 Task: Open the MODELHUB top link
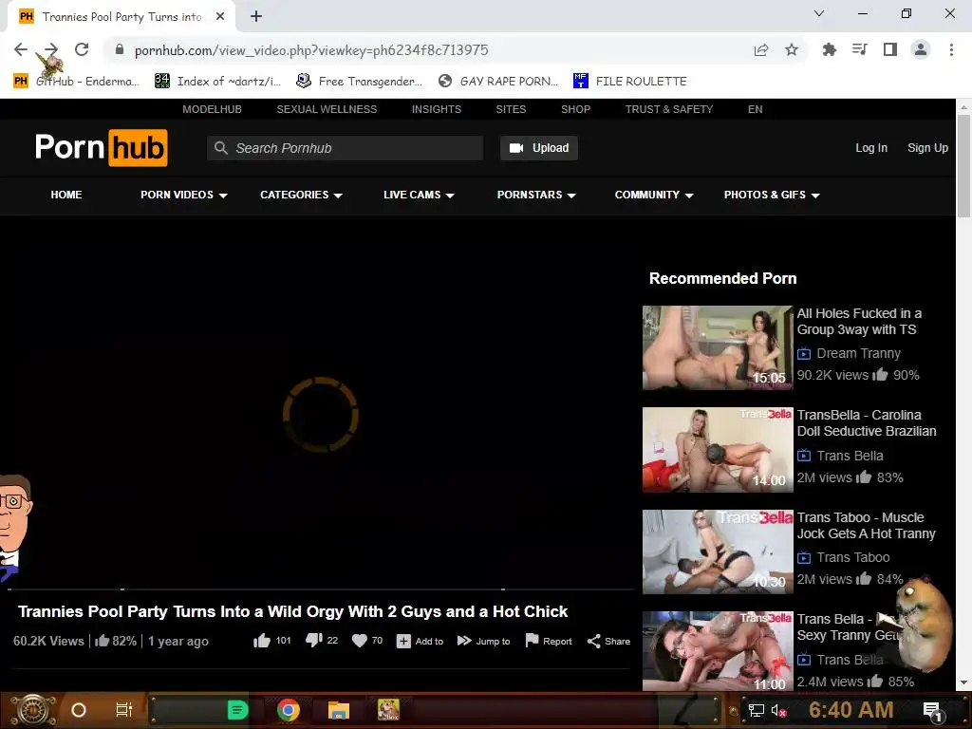(x=212, y=109)
